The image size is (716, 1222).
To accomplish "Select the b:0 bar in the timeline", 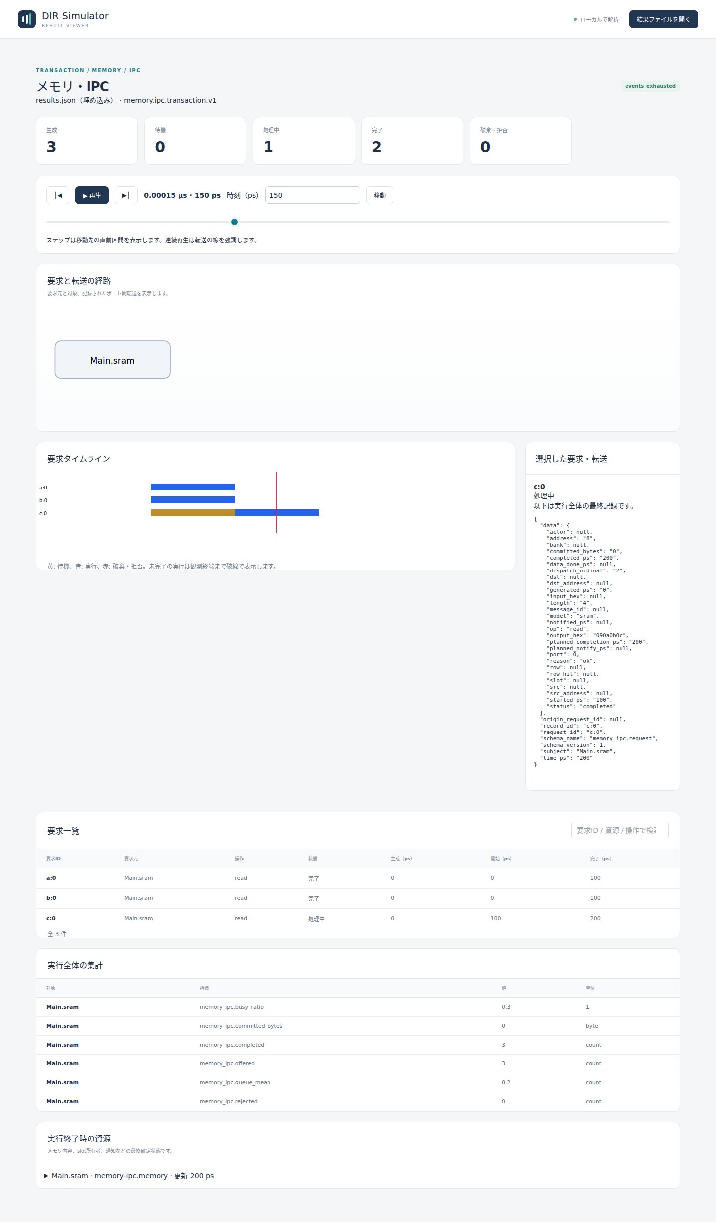I will coord(192,500).
